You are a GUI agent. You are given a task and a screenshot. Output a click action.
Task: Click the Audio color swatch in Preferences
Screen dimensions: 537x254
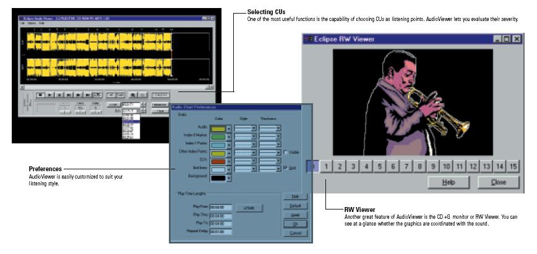pyautogui.click(x=218, y=129)
